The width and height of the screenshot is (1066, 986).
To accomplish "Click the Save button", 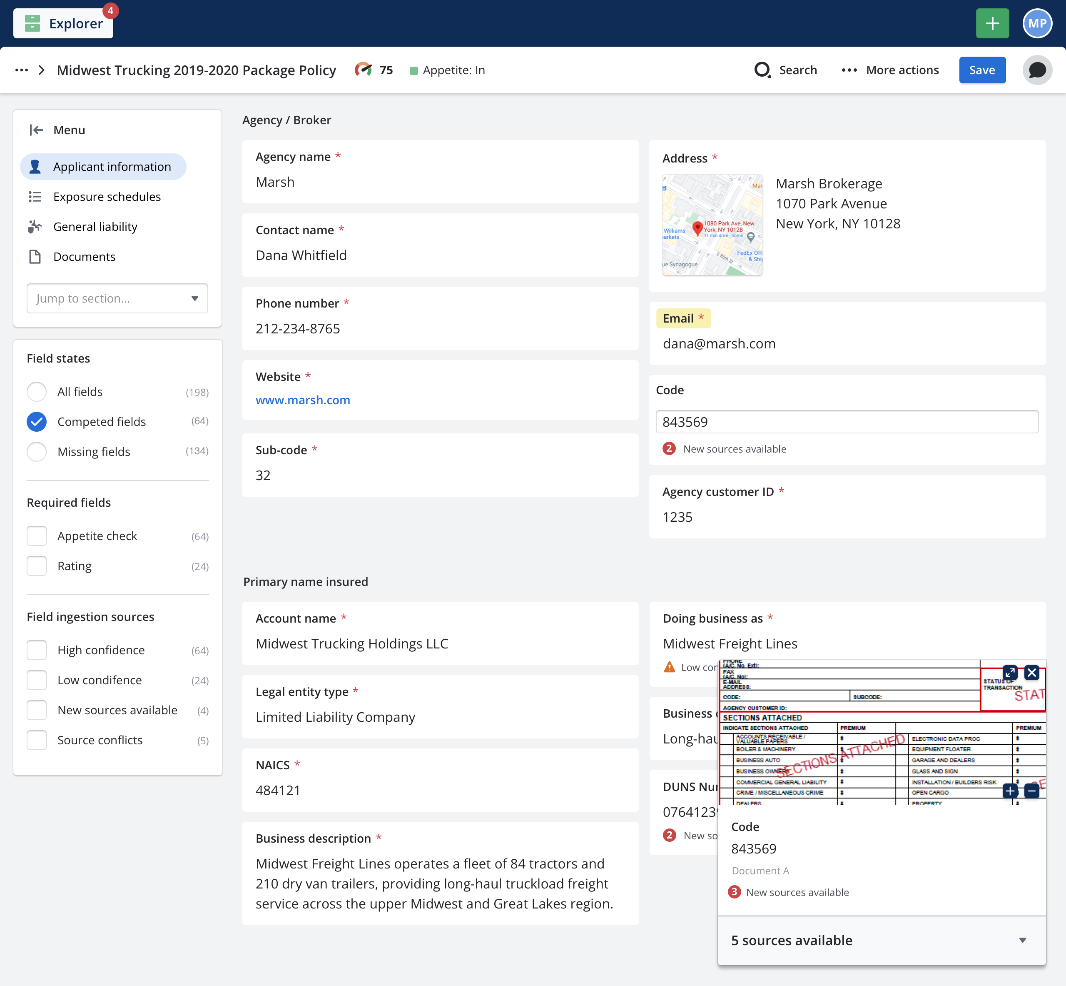I will pyautogui.click(x=982, y=70).
